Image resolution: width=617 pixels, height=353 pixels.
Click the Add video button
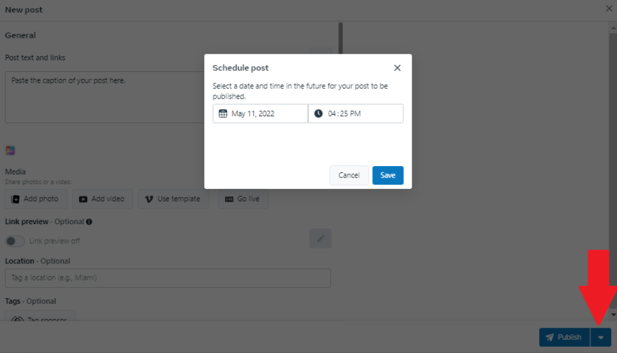pos(102,199)
